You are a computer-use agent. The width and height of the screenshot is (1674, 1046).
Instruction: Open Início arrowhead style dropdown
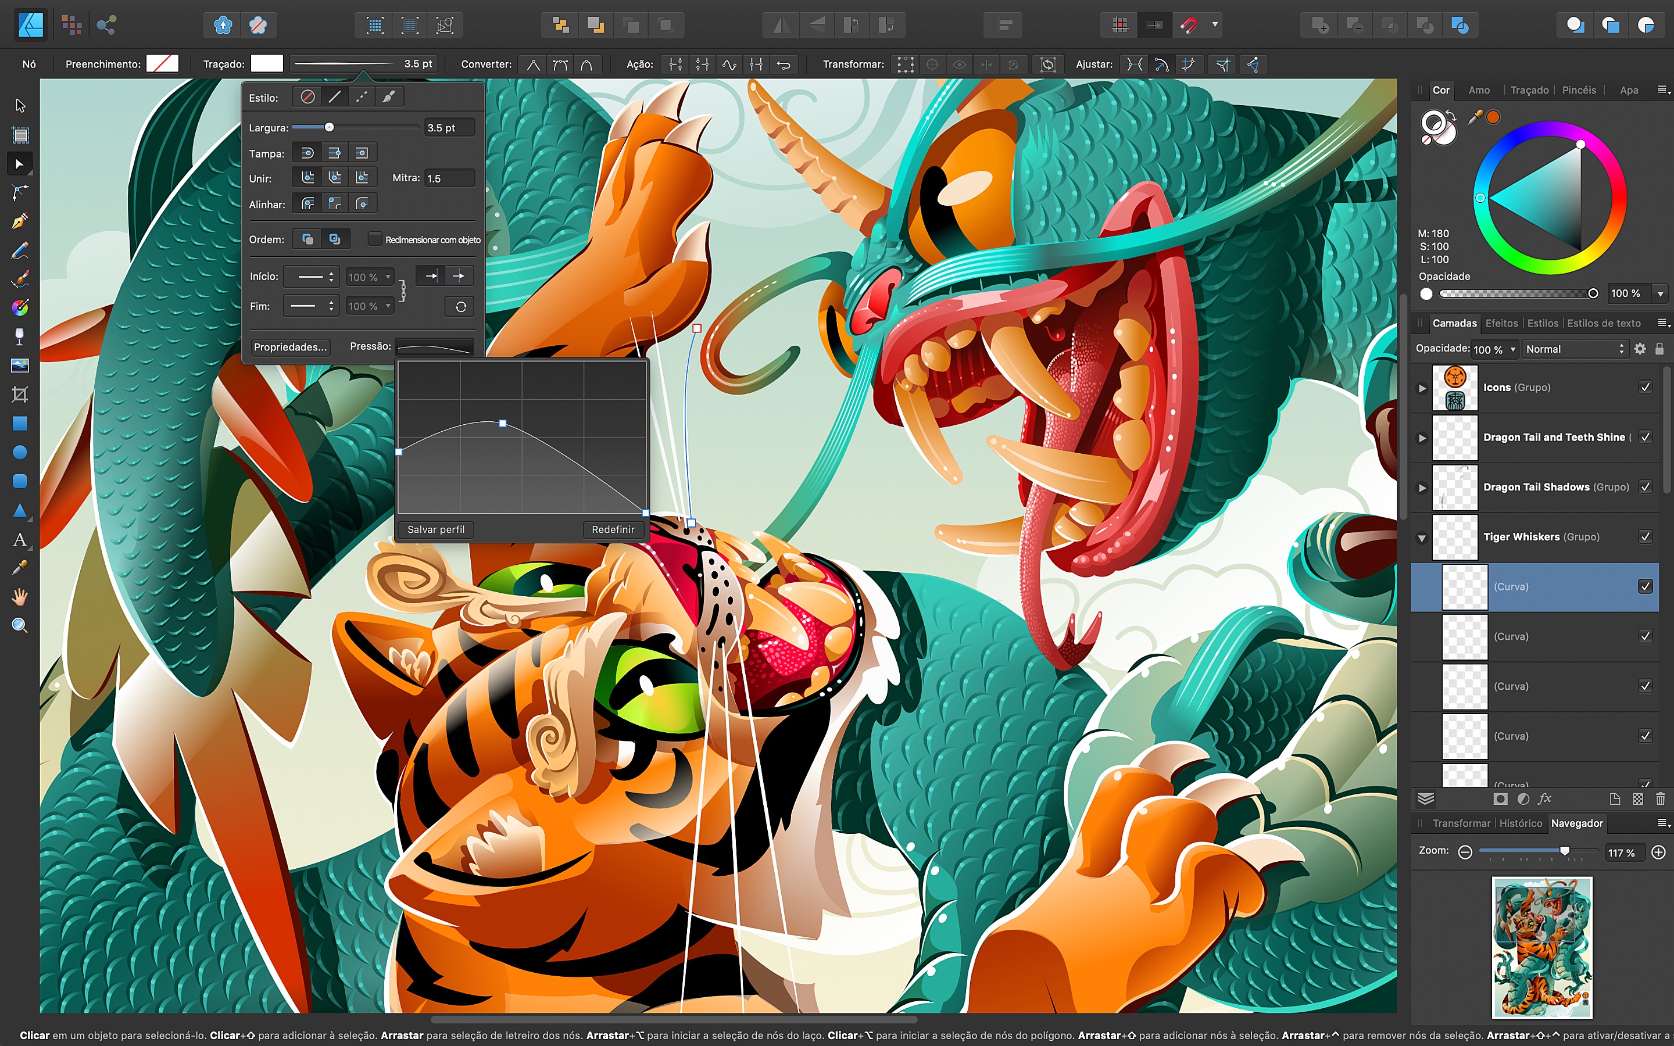coord(310,277)
